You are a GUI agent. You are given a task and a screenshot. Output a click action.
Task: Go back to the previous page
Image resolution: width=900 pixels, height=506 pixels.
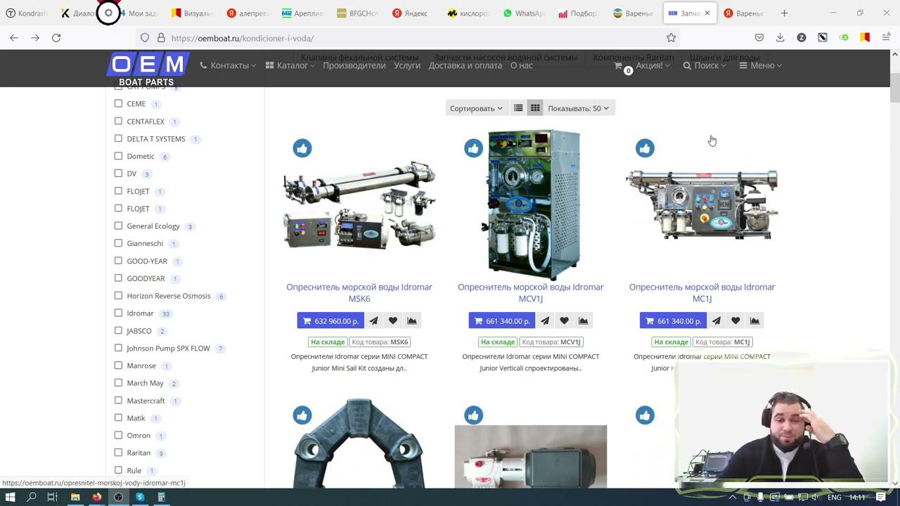point(14,38)
